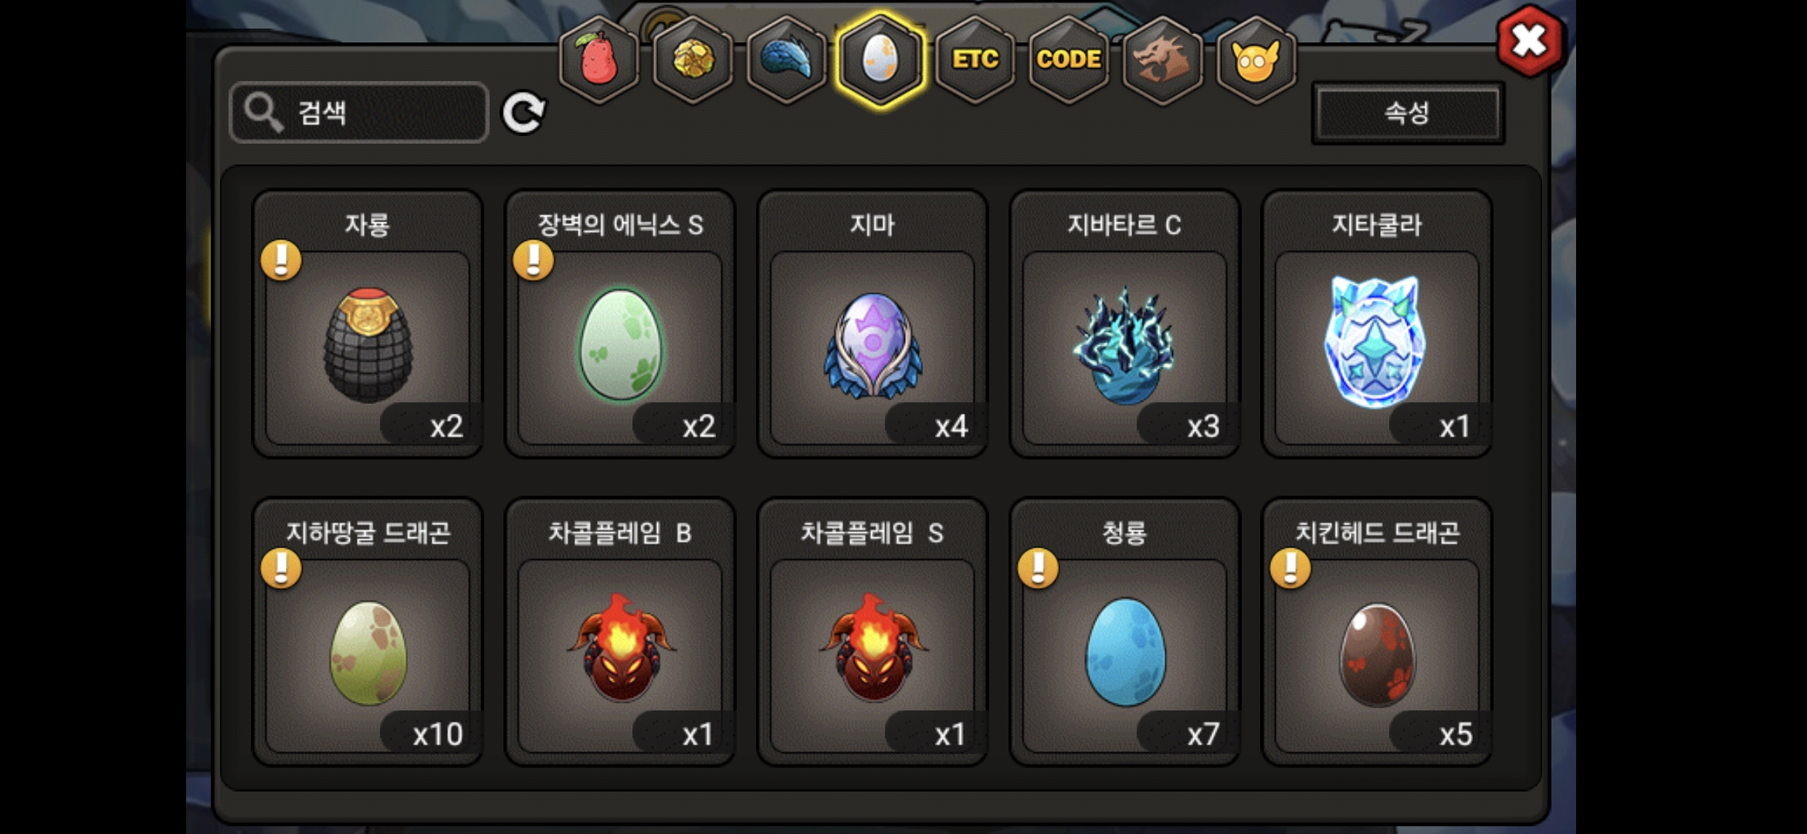Focus the 검색 search field

coord(359,113)
